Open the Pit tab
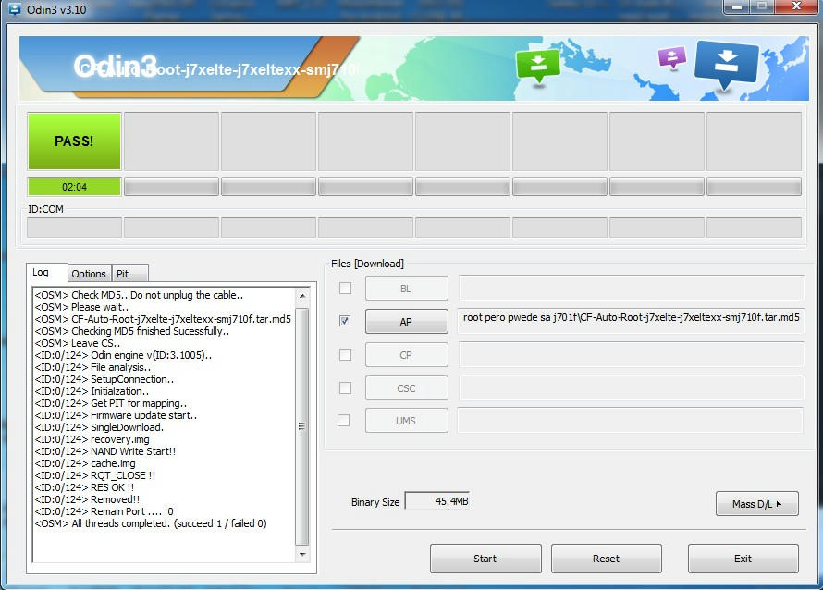823x590 pixels. [129, 274]
